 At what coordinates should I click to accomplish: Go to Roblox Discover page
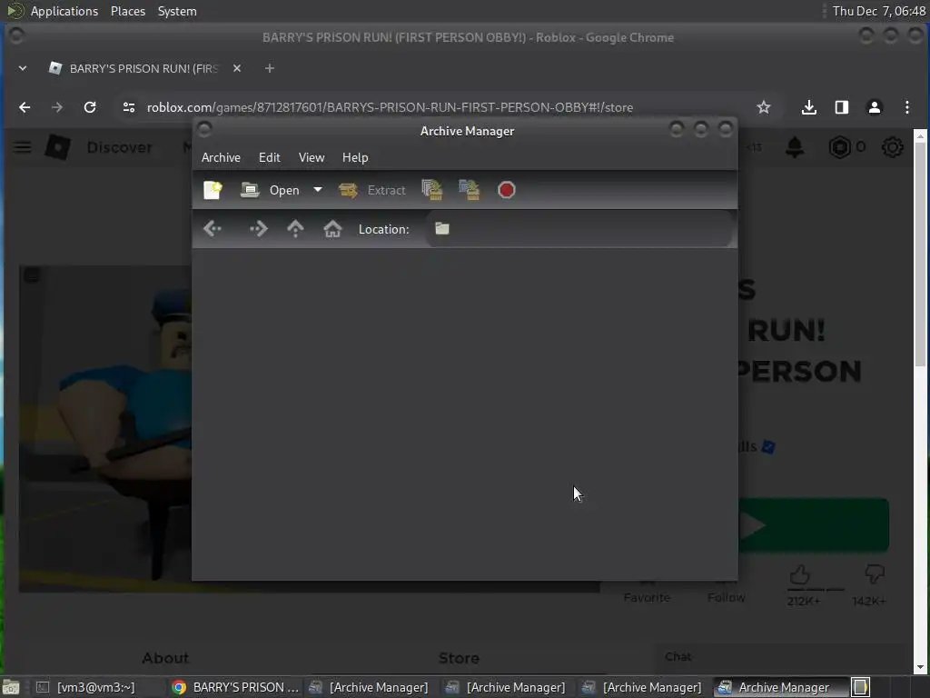[119, 147]
